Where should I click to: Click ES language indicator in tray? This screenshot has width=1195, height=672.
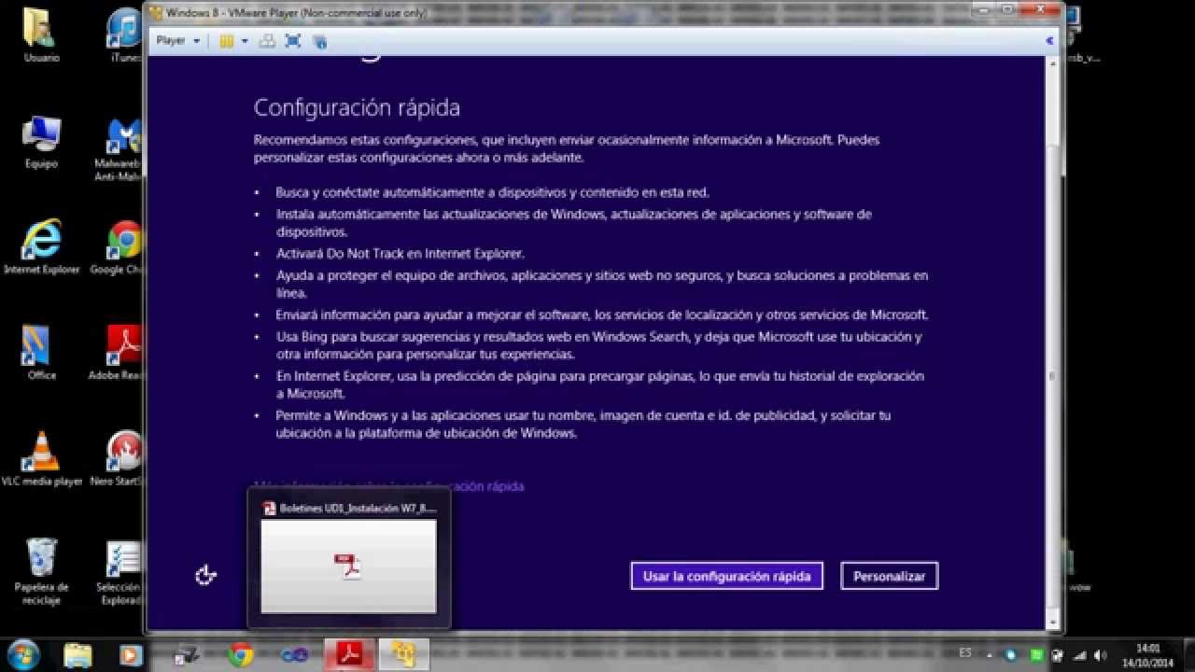(x=965, y=655)
